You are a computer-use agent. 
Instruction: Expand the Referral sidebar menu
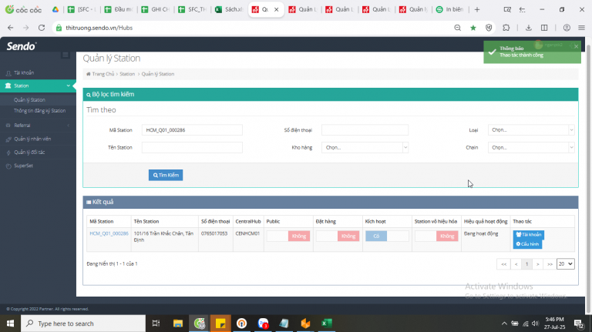[x=38, y=126]
